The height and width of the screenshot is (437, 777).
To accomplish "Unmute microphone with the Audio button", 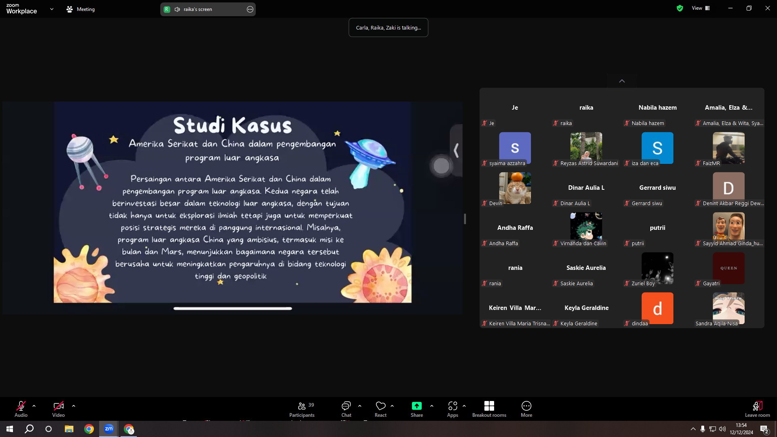I will pyautogui.click(x=21, y=409).
